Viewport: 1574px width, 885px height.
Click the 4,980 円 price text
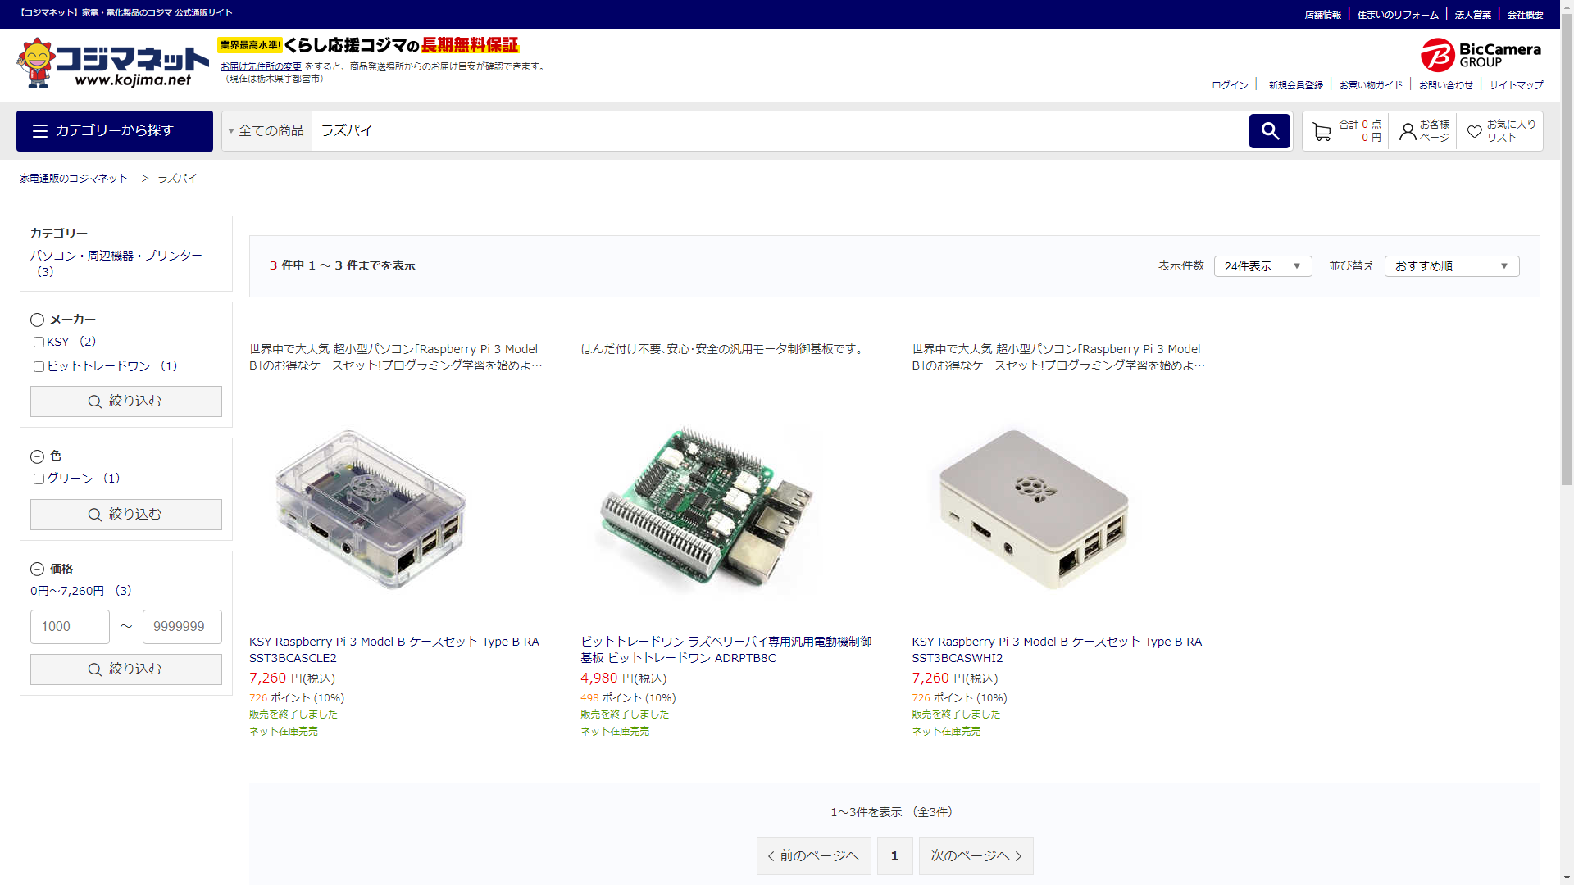coord(623,678)
